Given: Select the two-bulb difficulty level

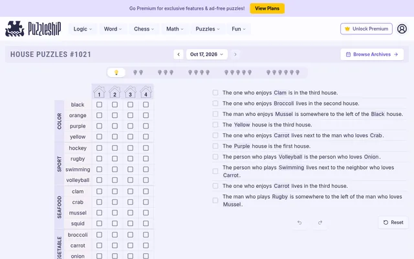Looking at the screenshot, I should [x=138, y=73].
